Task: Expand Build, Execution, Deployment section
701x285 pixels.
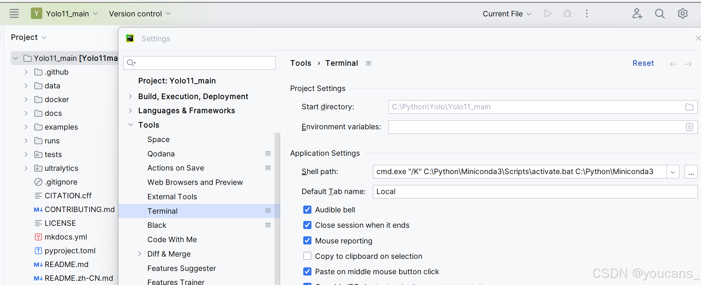Action: coord(131,96)
